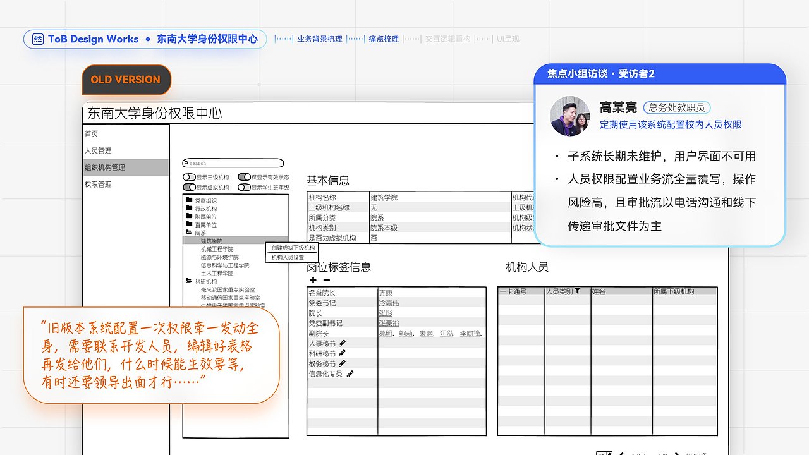The image size is (809, 455).
Task: Click the 院系本级 value cell
Action: click(x=440, y=228)
